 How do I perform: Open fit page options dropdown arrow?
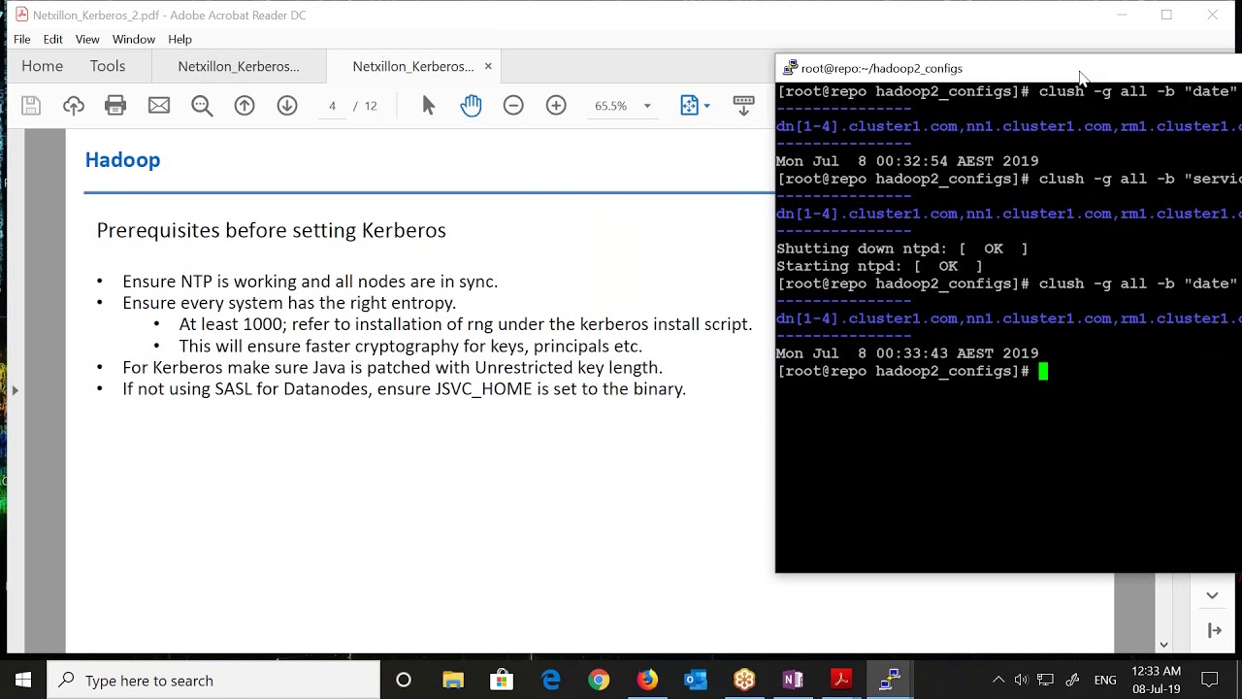[706, 106]
